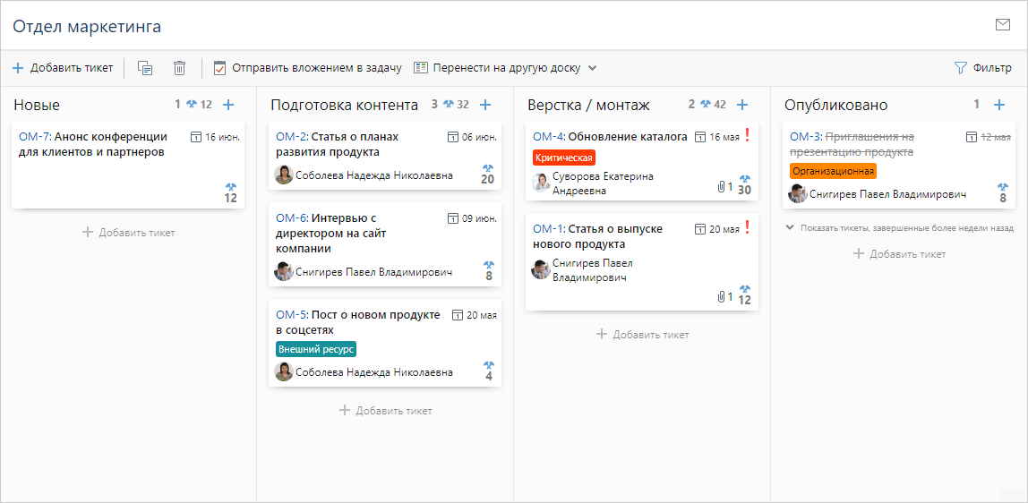Click calendar icon on ОМ-5 card
The image size is (1028, 503).
[458, 314]
